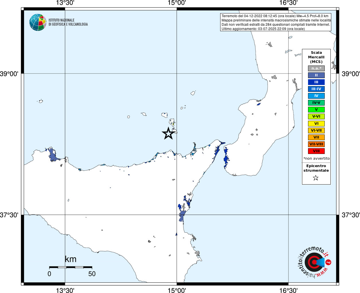The height and width of the screenshot is (293, 360).
Task: Select the IV-V teal legend swatch
Action: click(316, 103)
